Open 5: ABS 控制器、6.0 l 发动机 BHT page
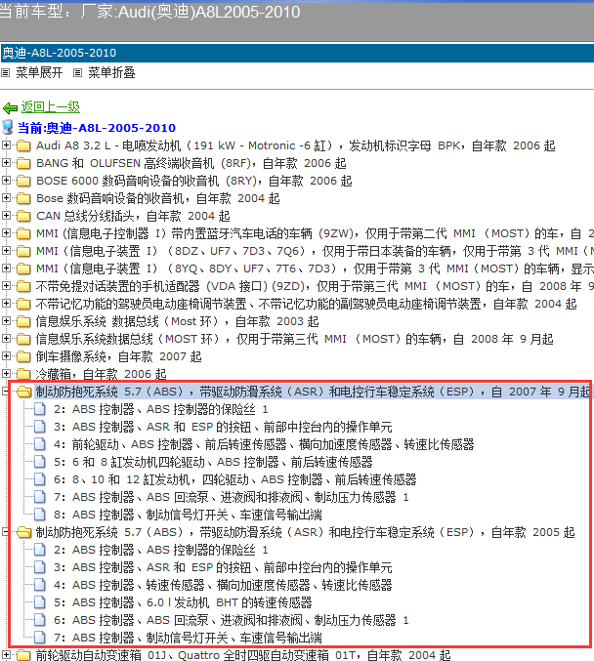 tap(183, 602)
